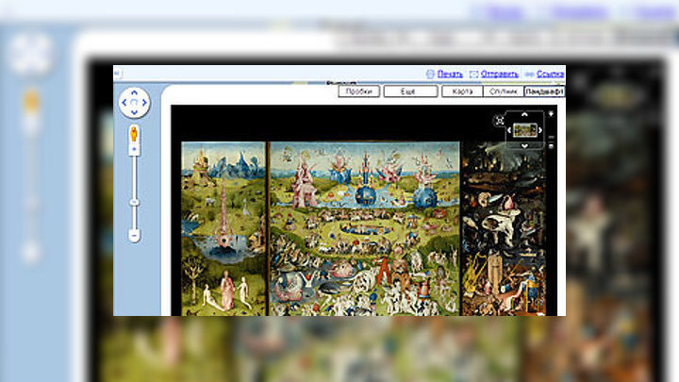Screen dimensions: 679x382
Task: Expand the Ещё layers button
Action: click(410, 91)
